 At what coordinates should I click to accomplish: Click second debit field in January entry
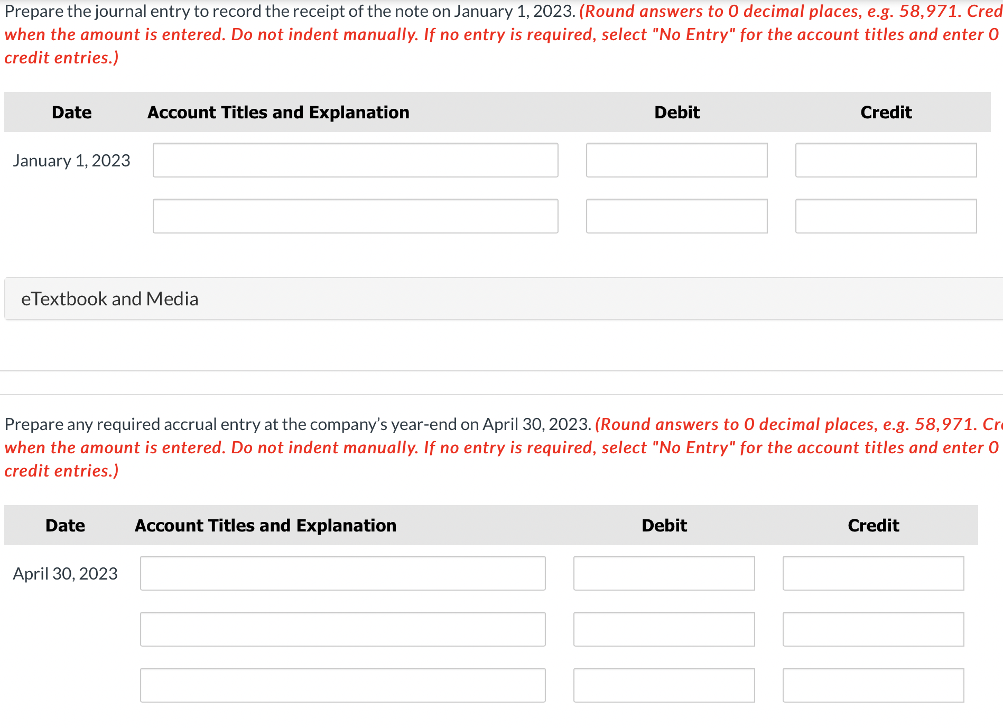click(x=676, y=216)
